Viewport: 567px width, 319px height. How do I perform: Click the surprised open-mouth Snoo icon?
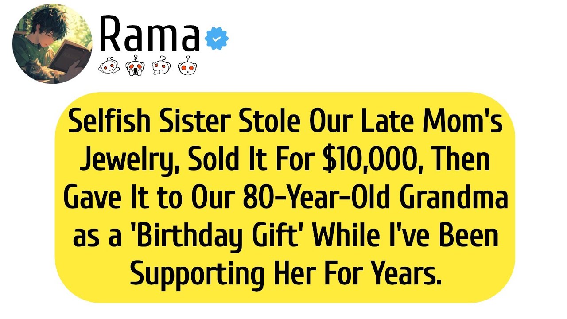tap(186, 66)
